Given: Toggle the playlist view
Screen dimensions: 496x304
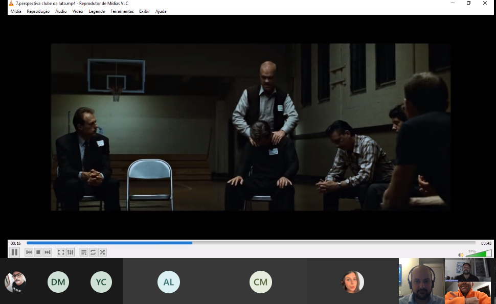Looking at the screenshot, I should coord(83,252).
